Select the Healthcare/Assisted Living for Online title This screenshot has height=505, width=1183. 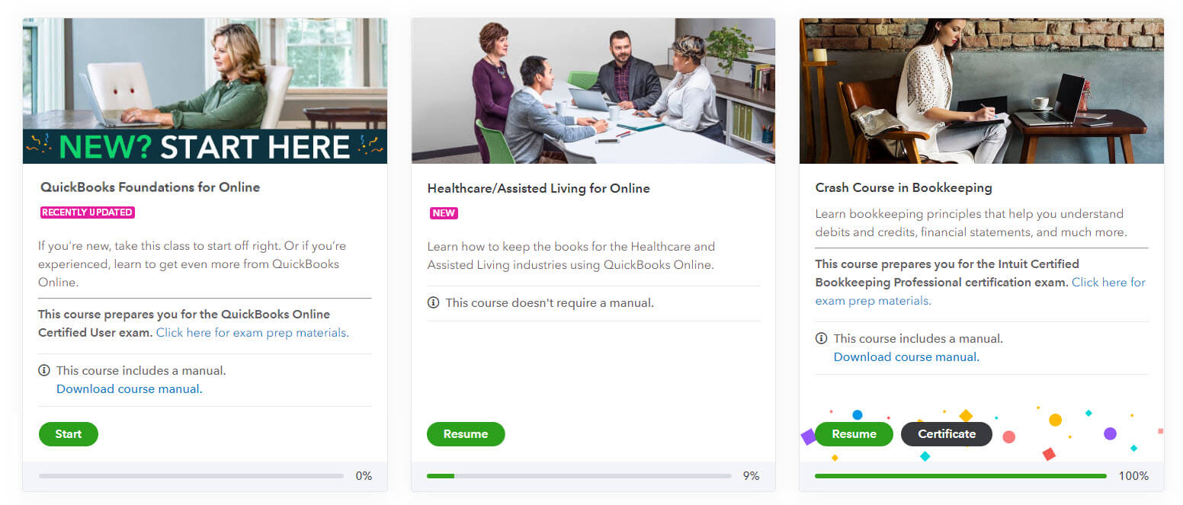(538, 188)
